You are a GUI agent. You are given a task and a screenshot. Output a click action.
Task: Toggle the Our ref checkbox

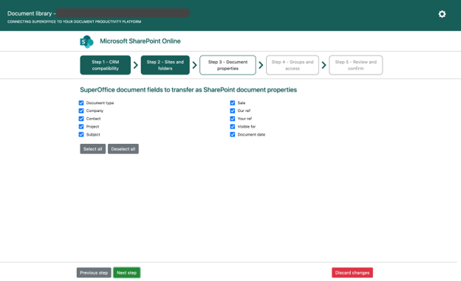[233, 111]
